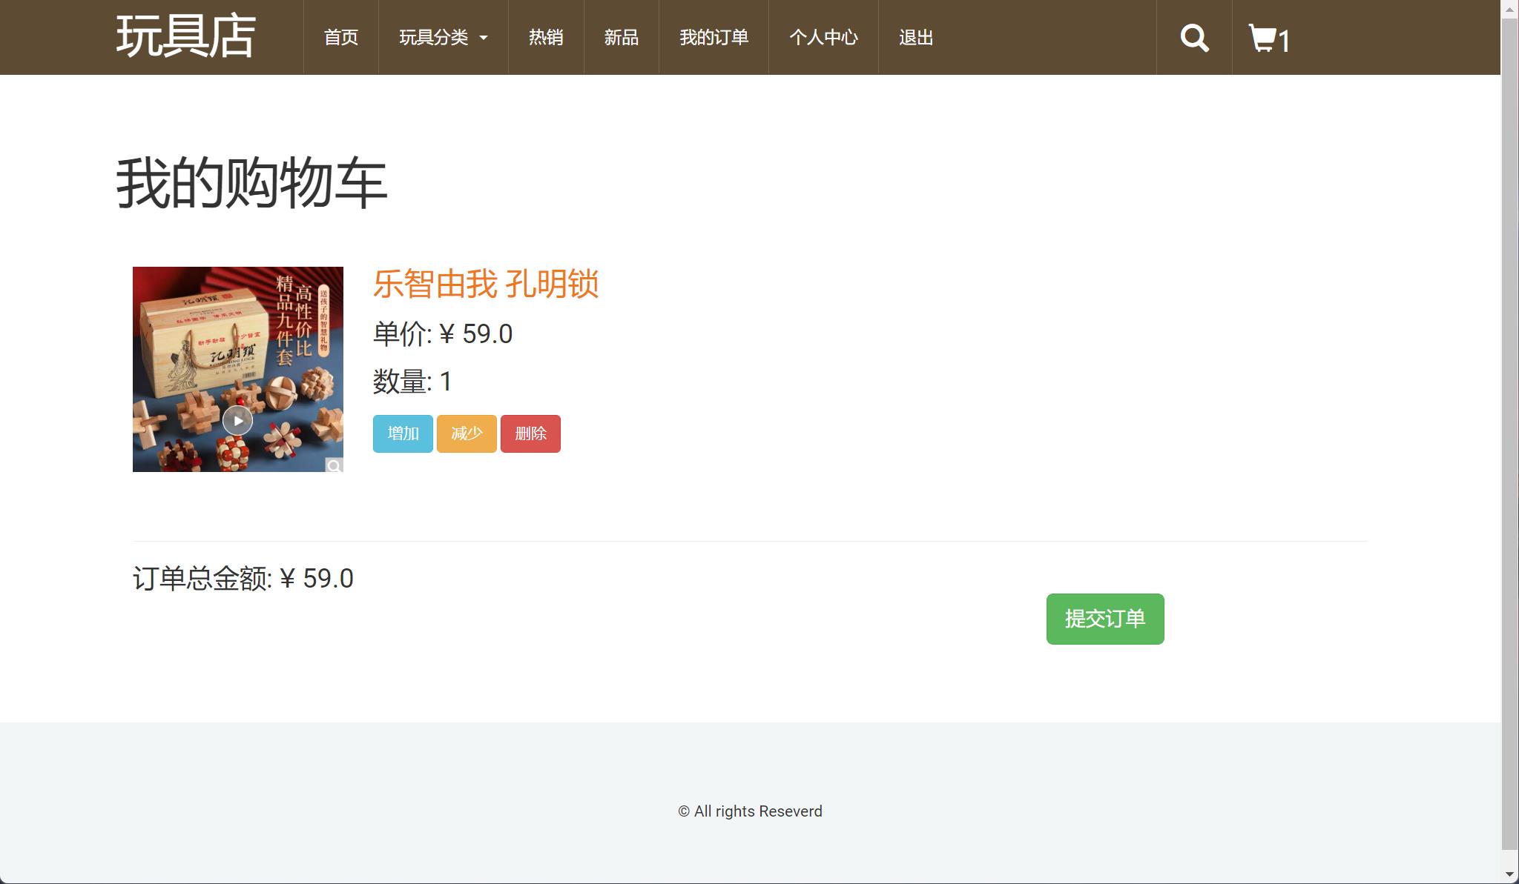Go to 新品 new arrivals
This screenshot has height=884, width=1519.
pos(621,36)
